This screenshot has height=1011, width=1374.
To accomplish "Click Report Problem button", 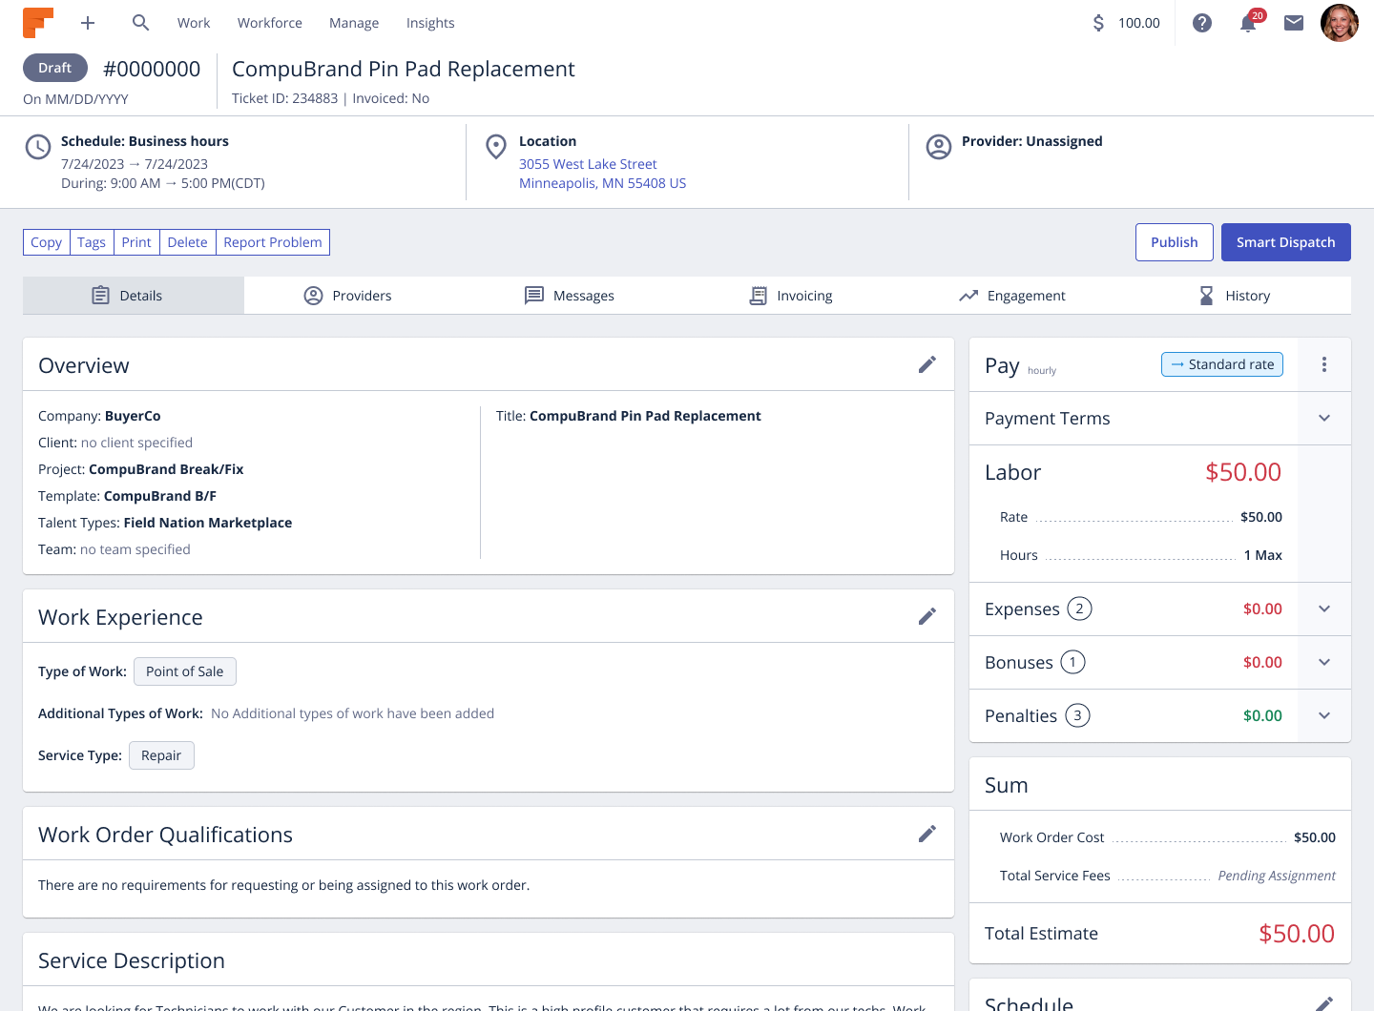I will tap(273, 242).
